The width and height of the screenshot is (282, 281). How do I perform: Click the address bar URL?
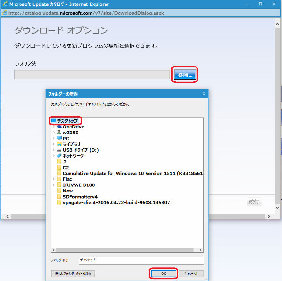86,13
